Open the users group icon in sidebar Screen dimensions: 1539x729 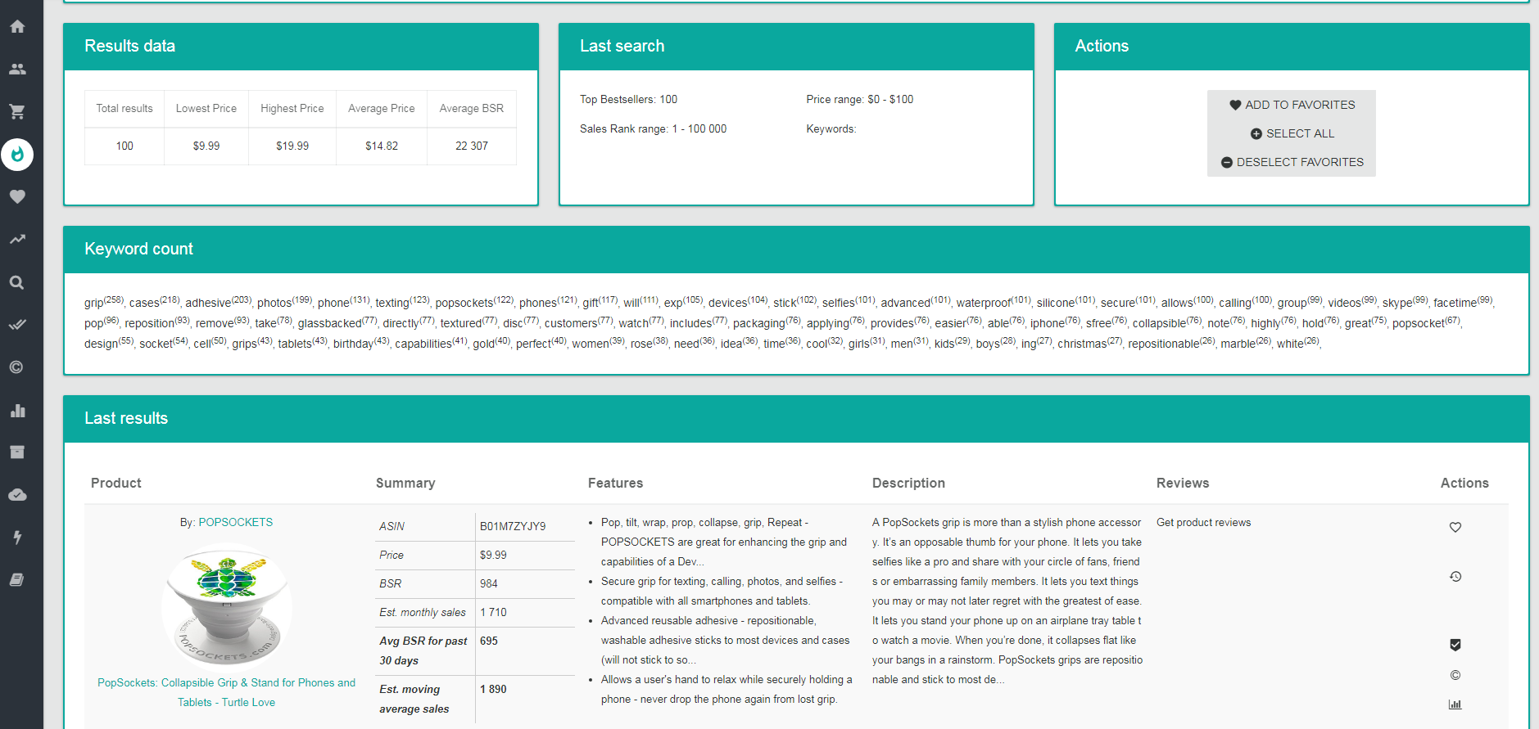coord(17,69)
